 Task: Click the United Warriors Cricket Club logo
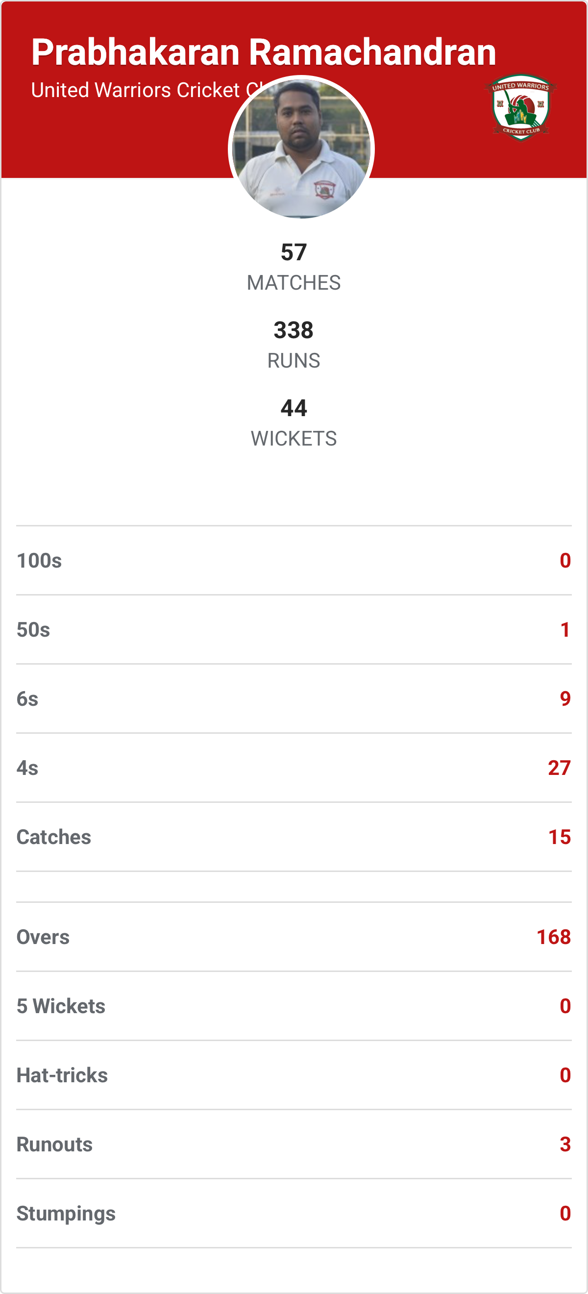click(x=521, y=107)
